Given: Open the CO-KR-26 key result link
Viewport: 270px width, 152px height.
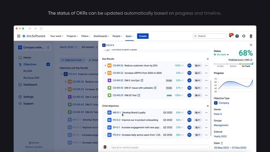Looking at the screenshot, I should pos(118,65).
